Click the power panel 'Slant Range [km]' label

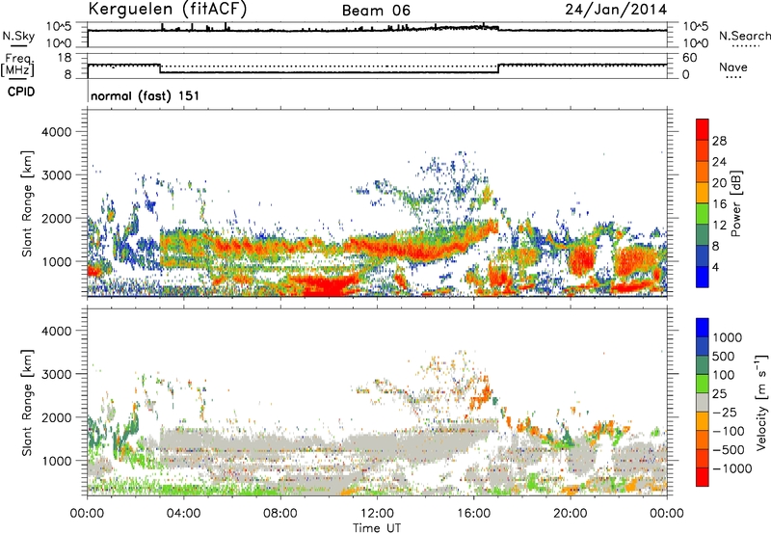point(27,204)
